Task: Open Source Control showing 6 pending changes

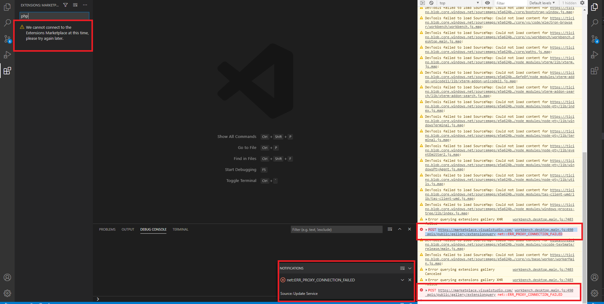Action: 7,39
